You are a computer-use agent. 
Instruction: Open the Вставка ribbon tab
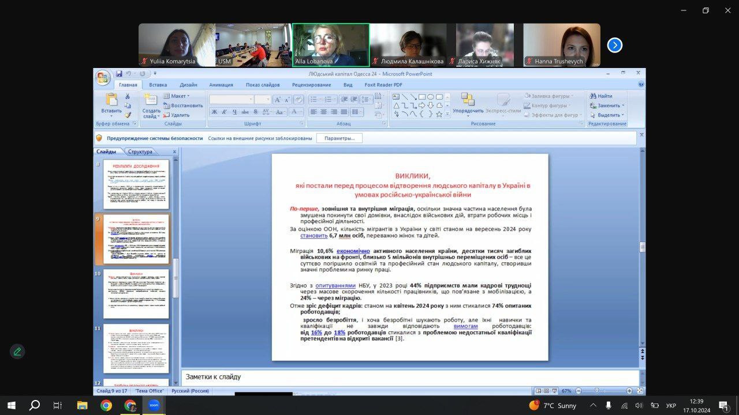point(158,85)
